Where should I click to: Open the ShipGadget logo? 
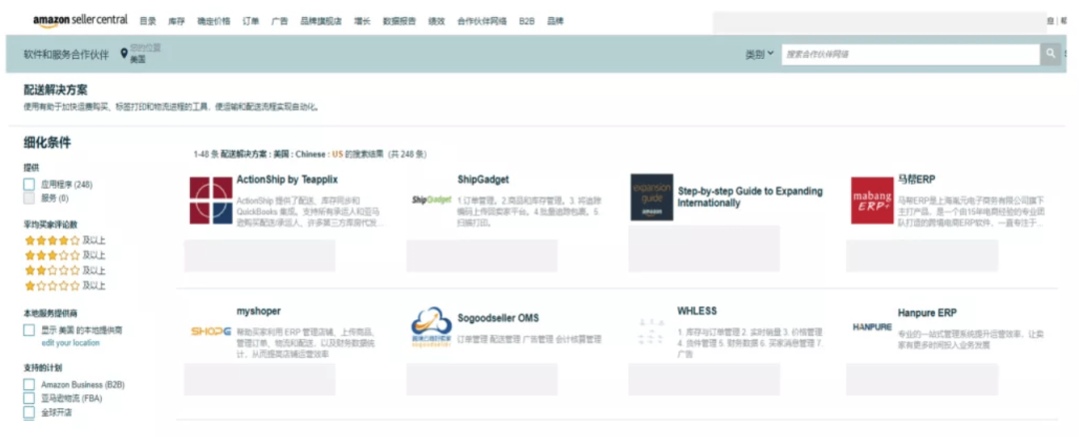432,200
